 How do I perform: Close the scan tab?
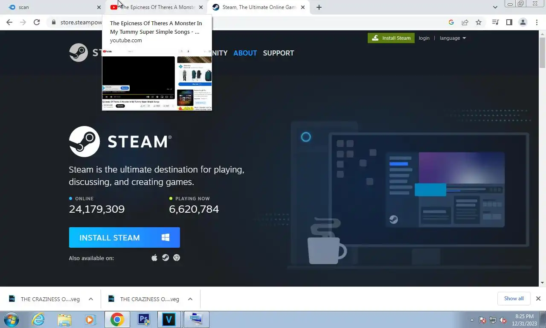[x=99, y=7]
